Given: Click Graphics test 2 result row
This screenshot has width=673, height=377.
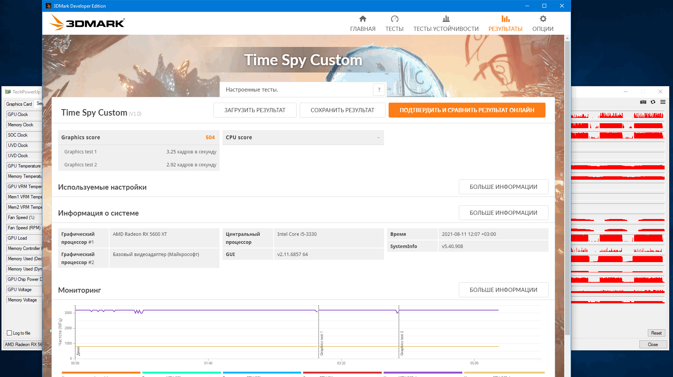Looking at the screenshot, I should [139, 164].
